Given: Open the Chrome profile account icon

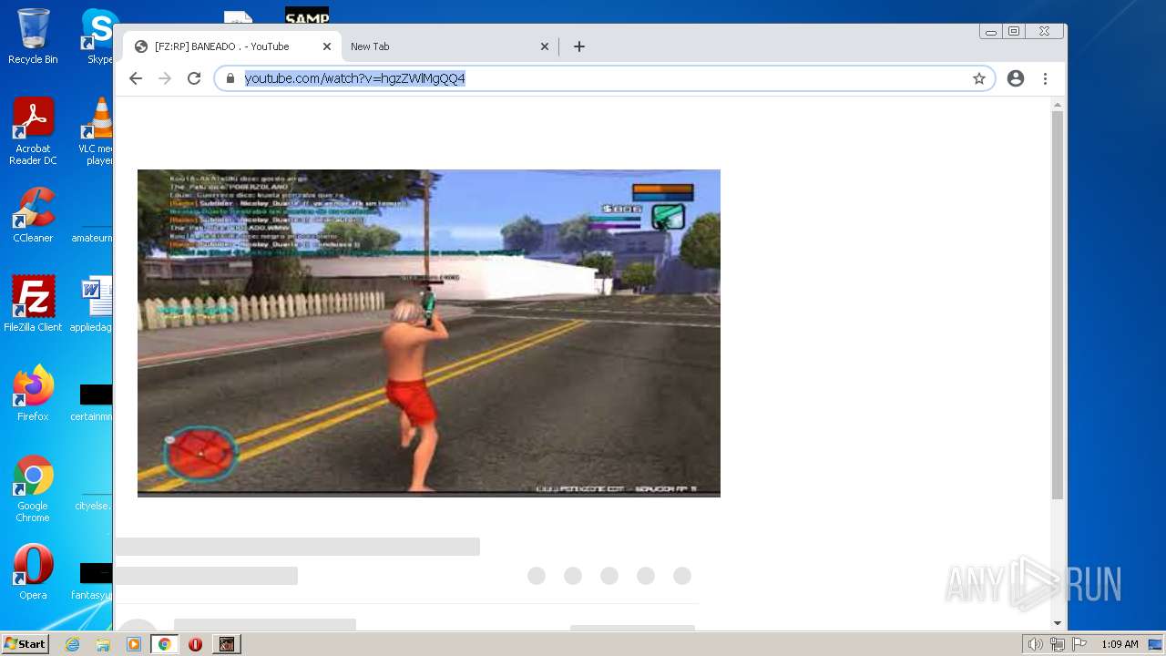Looking at the screenshot, I should tap(1016, 78).
